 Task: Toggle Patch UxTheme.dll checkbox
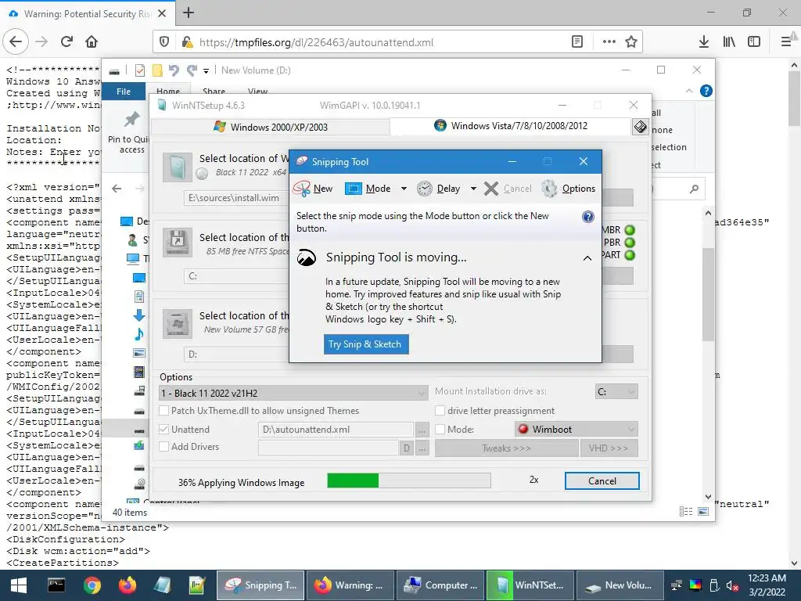[x=164, y=410]
